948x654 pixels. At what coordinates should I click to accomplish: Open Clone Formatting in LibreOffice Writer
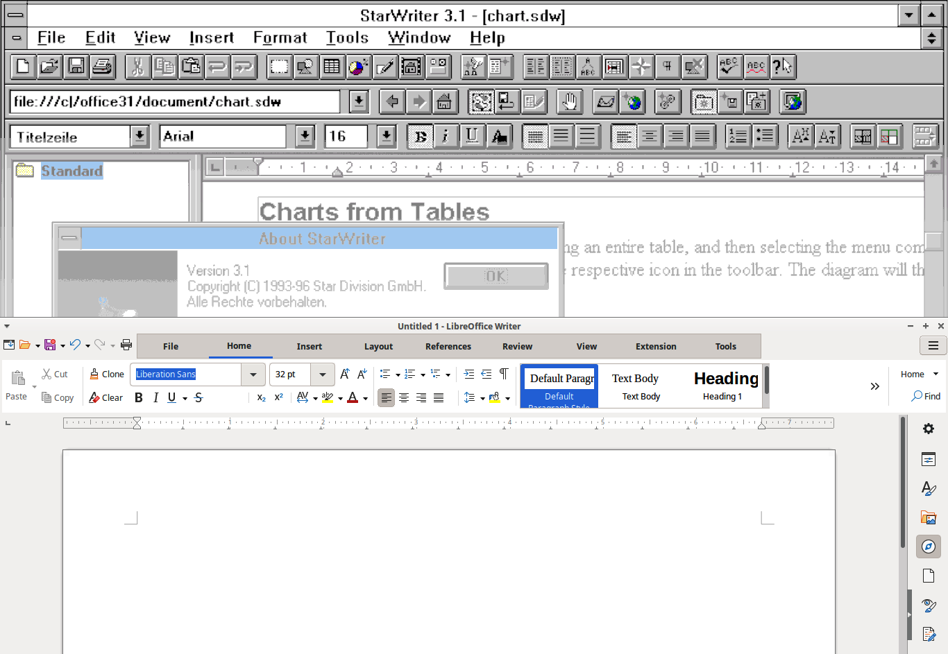[x=105, y=374]
